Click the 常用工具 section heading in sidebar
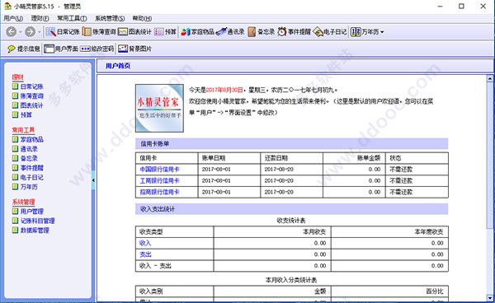Image resolution: width=495 pixels, height=303 pixels. click(23, 130)
